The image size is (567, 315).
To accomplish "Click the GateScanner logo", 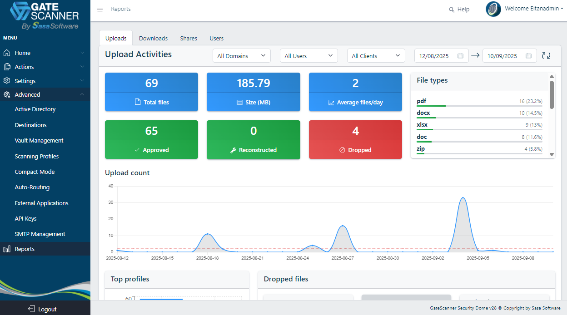I will click(45, 16).
